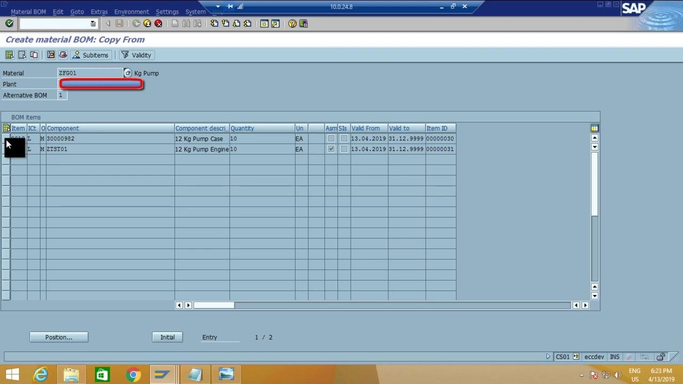This screenshot has width=683, height=384.
Task: Click Quantity cell of 12 Kg Pump Case
Action: point(262,139)
